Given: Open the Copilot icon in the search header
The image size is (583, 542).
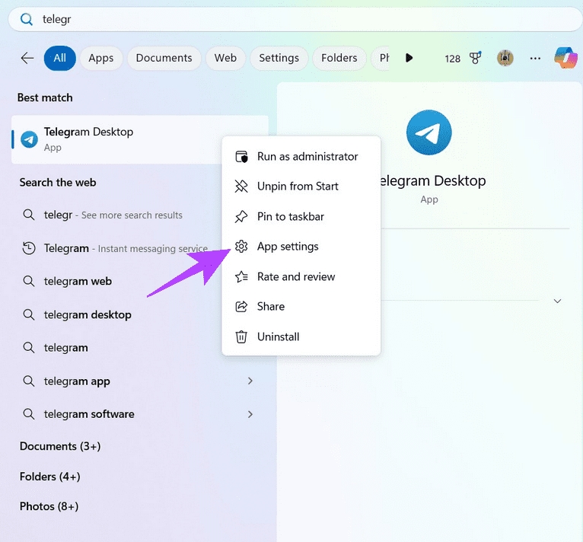Looking at the screenshot, I should click(x=565, y=58).
